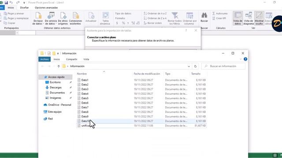Expand the explorer ribbon chevron

point(241,59)
